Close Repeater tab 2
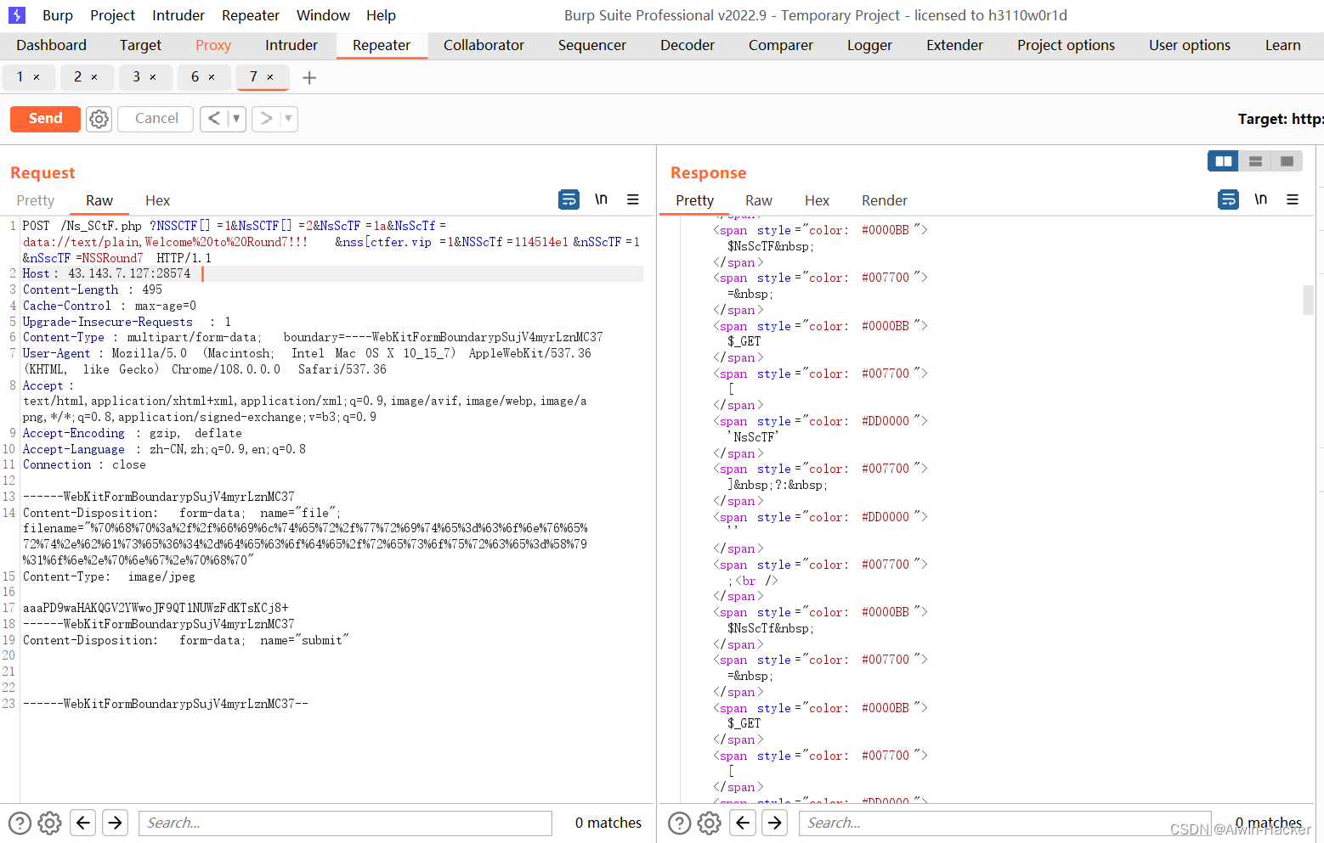 (94, 77)
